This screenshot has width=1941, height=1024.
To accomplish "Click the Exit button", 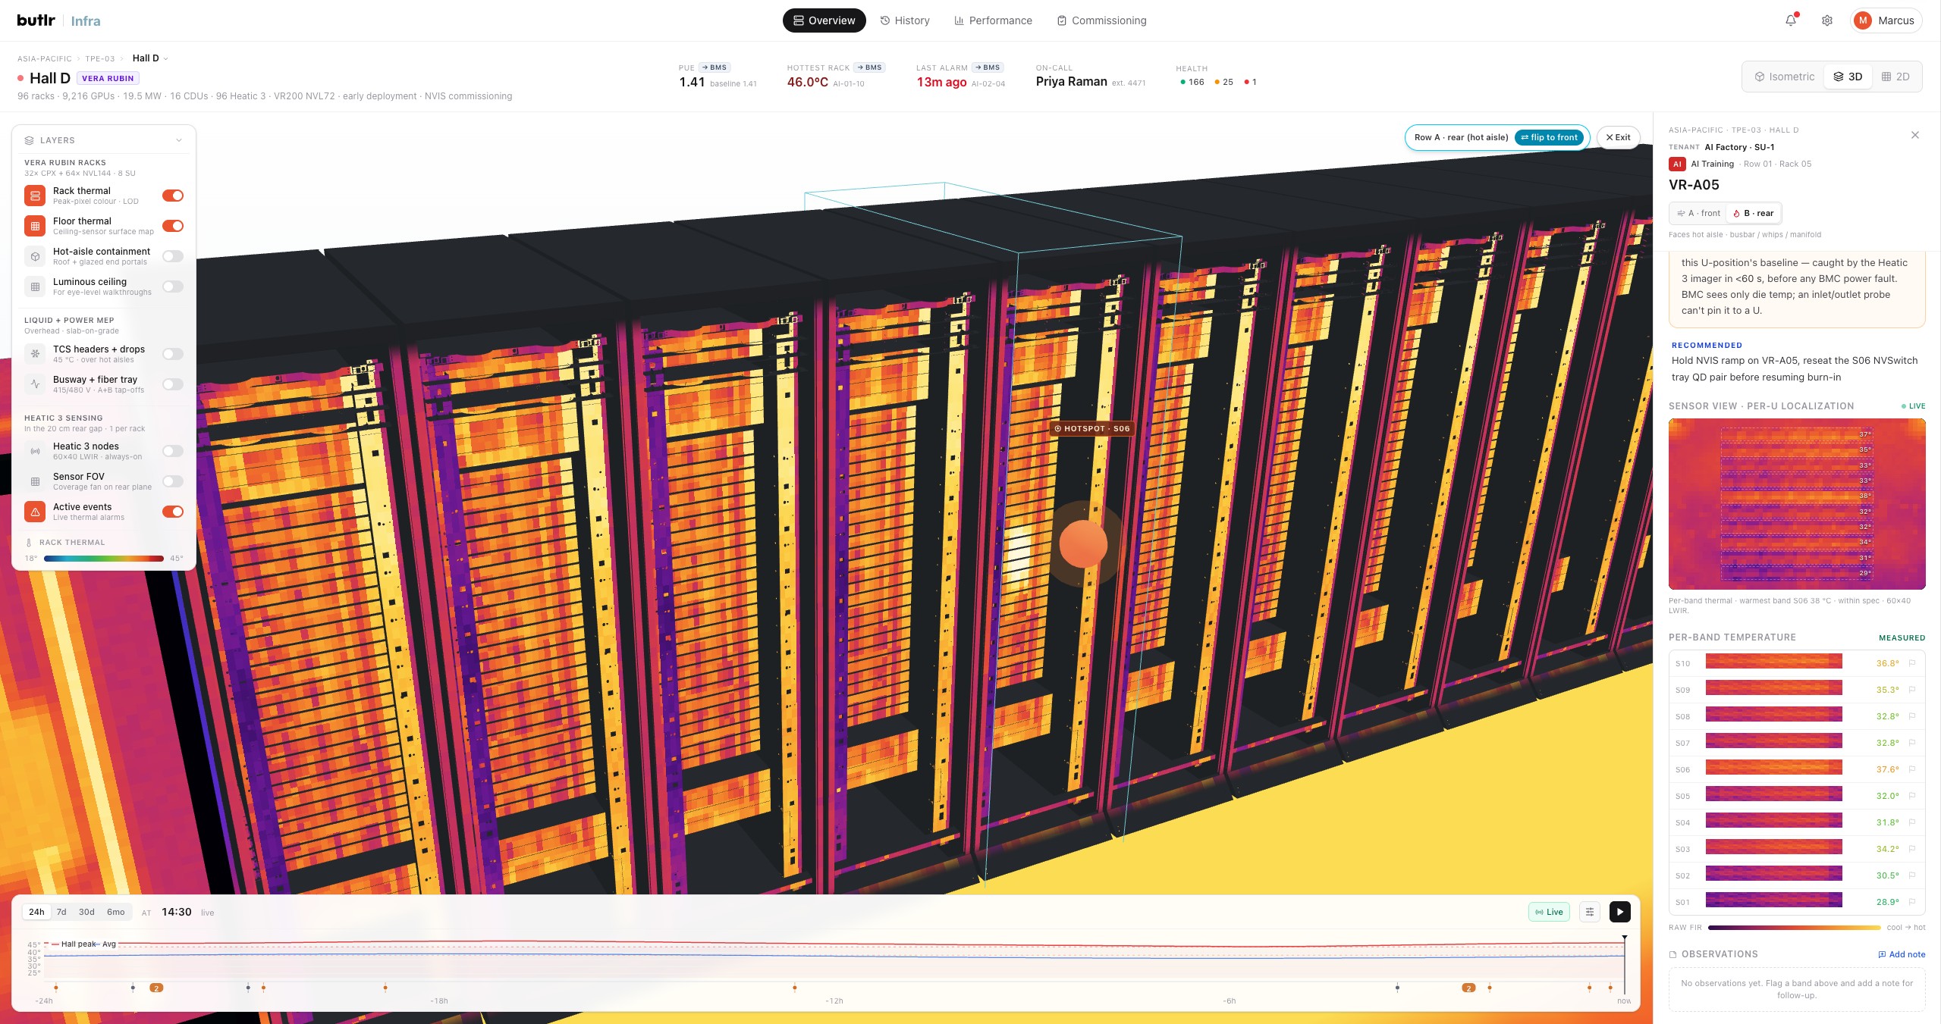I will 1618,137.
